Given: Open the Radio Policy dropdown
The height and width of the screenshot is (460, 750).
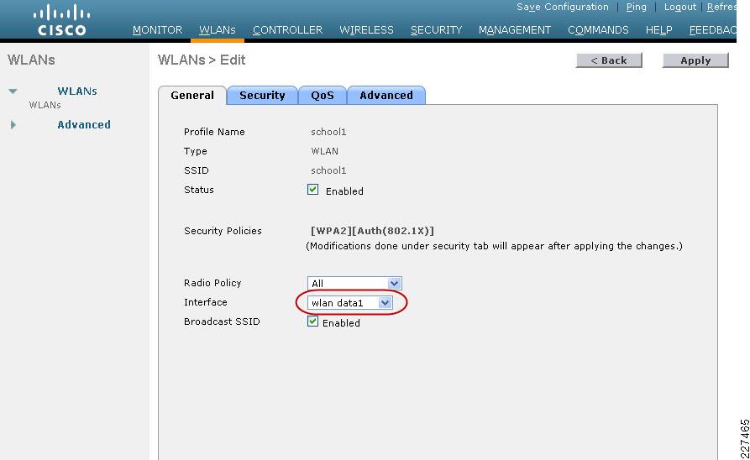Looking at the screenshot, I should [354, 283].
